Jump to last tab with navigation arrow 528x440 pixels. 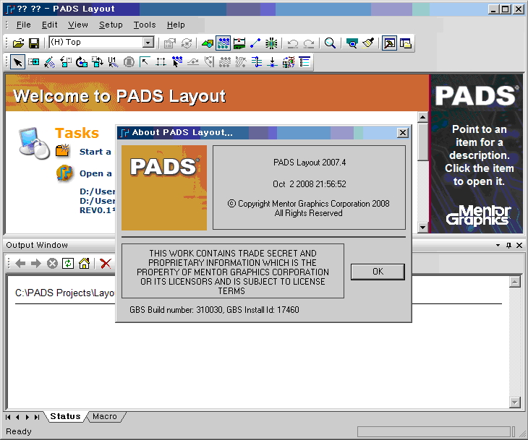point(37,417)
